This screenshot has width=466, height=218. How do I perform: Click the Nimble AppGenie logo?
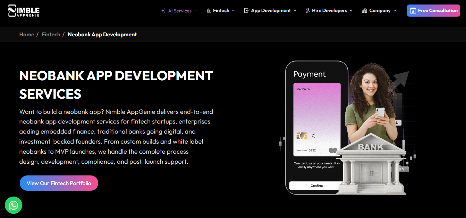tap(24, 11)
